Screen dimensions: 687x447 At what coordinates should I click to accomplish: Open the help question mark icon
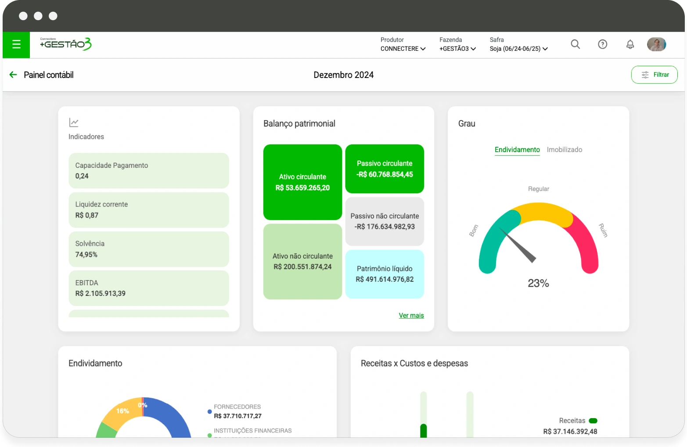point(602,44)
